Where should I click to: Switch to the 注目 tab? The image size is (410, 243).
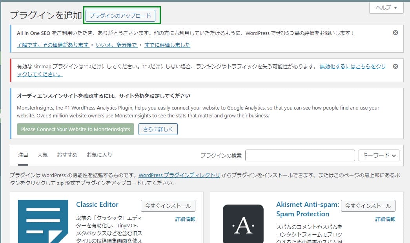[23, 155]
